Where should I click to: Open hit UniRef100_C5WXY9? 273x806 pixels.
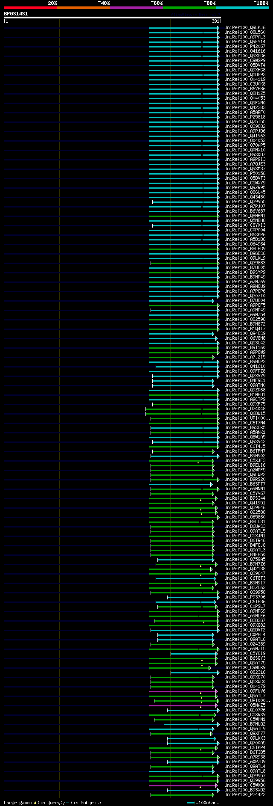(x=245, y=183)
